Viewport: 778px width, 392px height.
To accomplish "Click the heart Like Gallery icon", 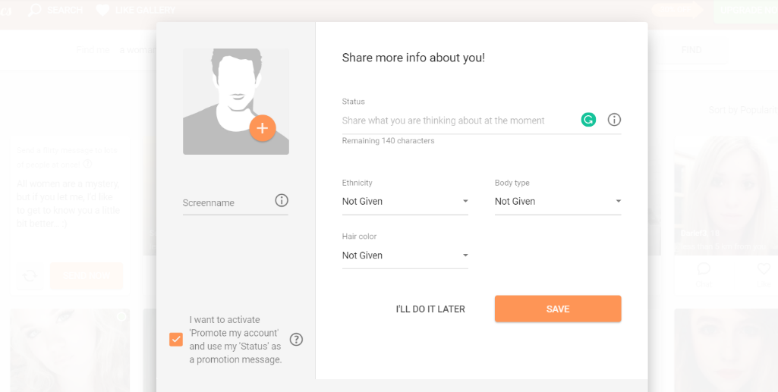I will pos(103,11).
